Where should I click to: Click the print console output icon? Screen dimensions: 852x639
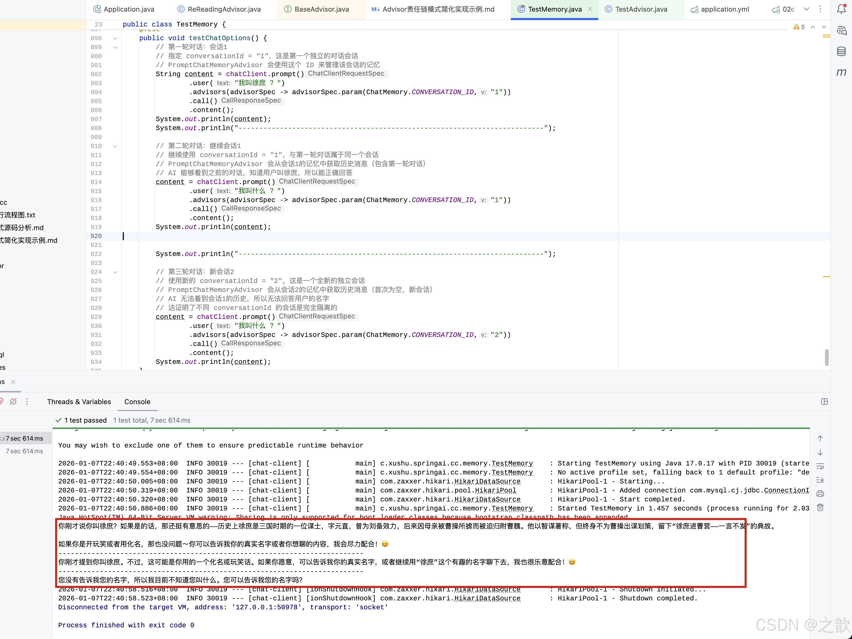821,494
